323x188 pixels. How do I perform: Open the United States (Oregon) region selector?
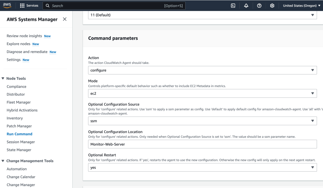click(x=301, y=5)
